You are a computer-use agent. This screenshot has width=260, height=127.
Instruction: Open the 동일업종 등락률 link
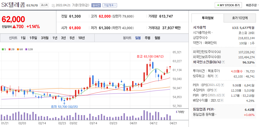click(x=204, y=114)
